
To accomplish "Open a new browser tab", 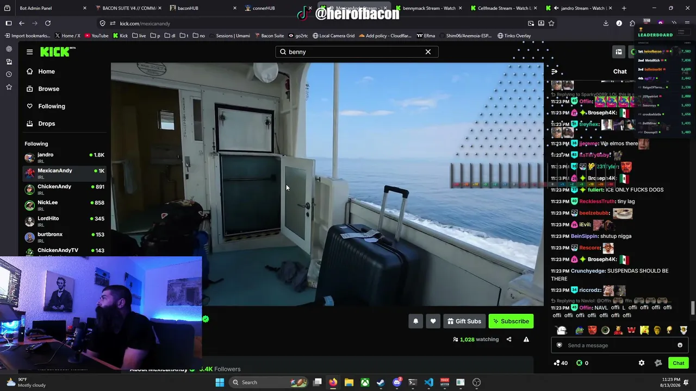I will pyautogui.click(x=624, y=8).
